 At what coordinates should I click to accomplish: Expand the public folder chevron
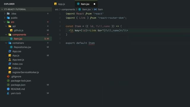pyautogui.click(x=5, y=18)
